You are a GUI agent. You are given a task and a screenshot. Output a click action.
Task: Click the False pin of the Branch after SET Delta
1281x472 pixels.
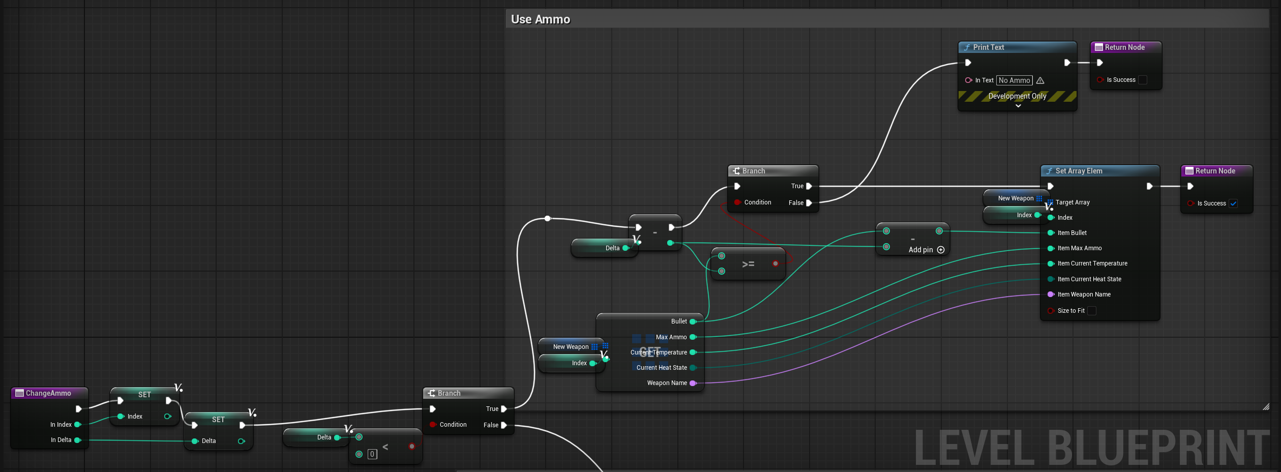504,425
